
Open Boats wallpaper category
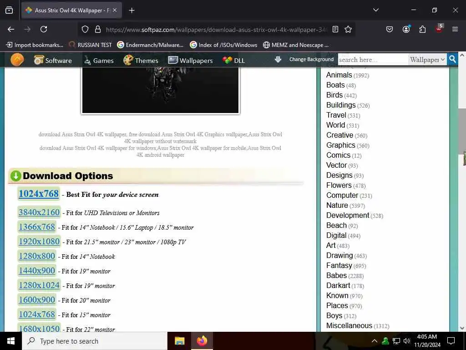click(335, 85)
